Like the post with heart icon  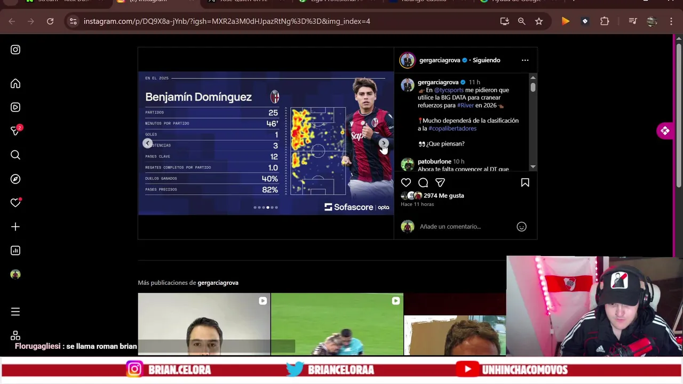pos(406,182)
